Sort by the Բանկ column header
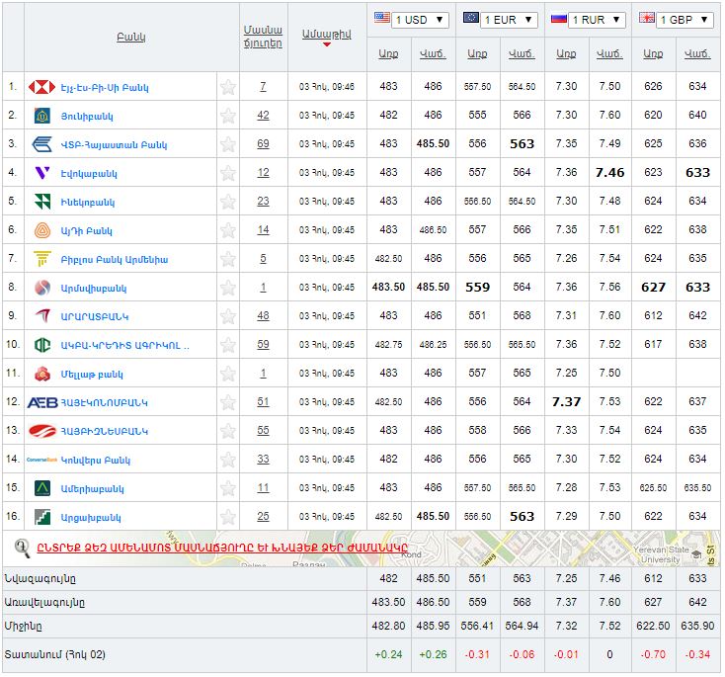The image size is (725, 677). point(130,38)
